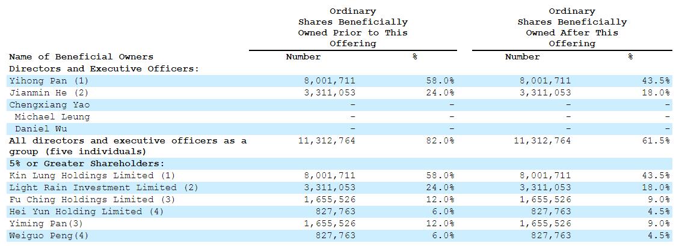Select Light Rain Investment's prior-offering 3,311,053 shares
This screenshot has height=246, width=679.
329,188
